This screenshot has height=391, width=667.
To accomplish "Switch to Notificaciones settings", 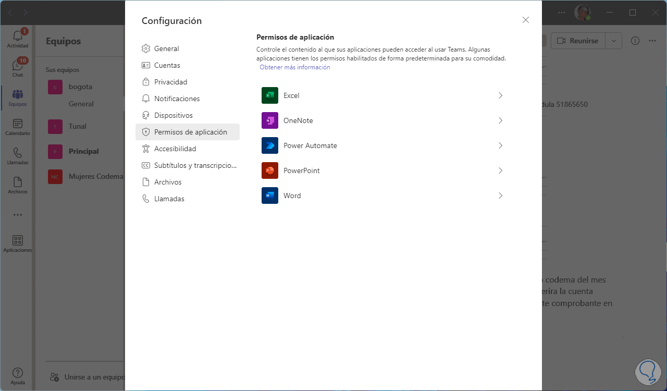I will (x=177, y=99).
